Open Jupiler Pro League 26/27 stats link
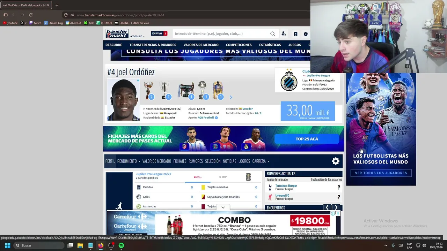 coord(153,174)
